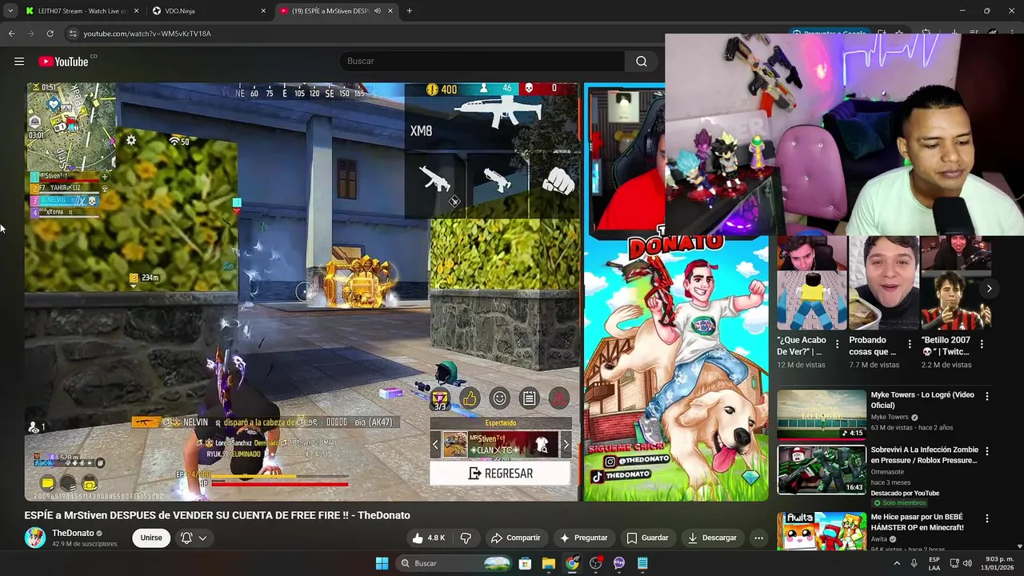Viewport: 1024px width, 576px height.
Task: Click the spectate previous-player arrow
Action: click(436, 445)
